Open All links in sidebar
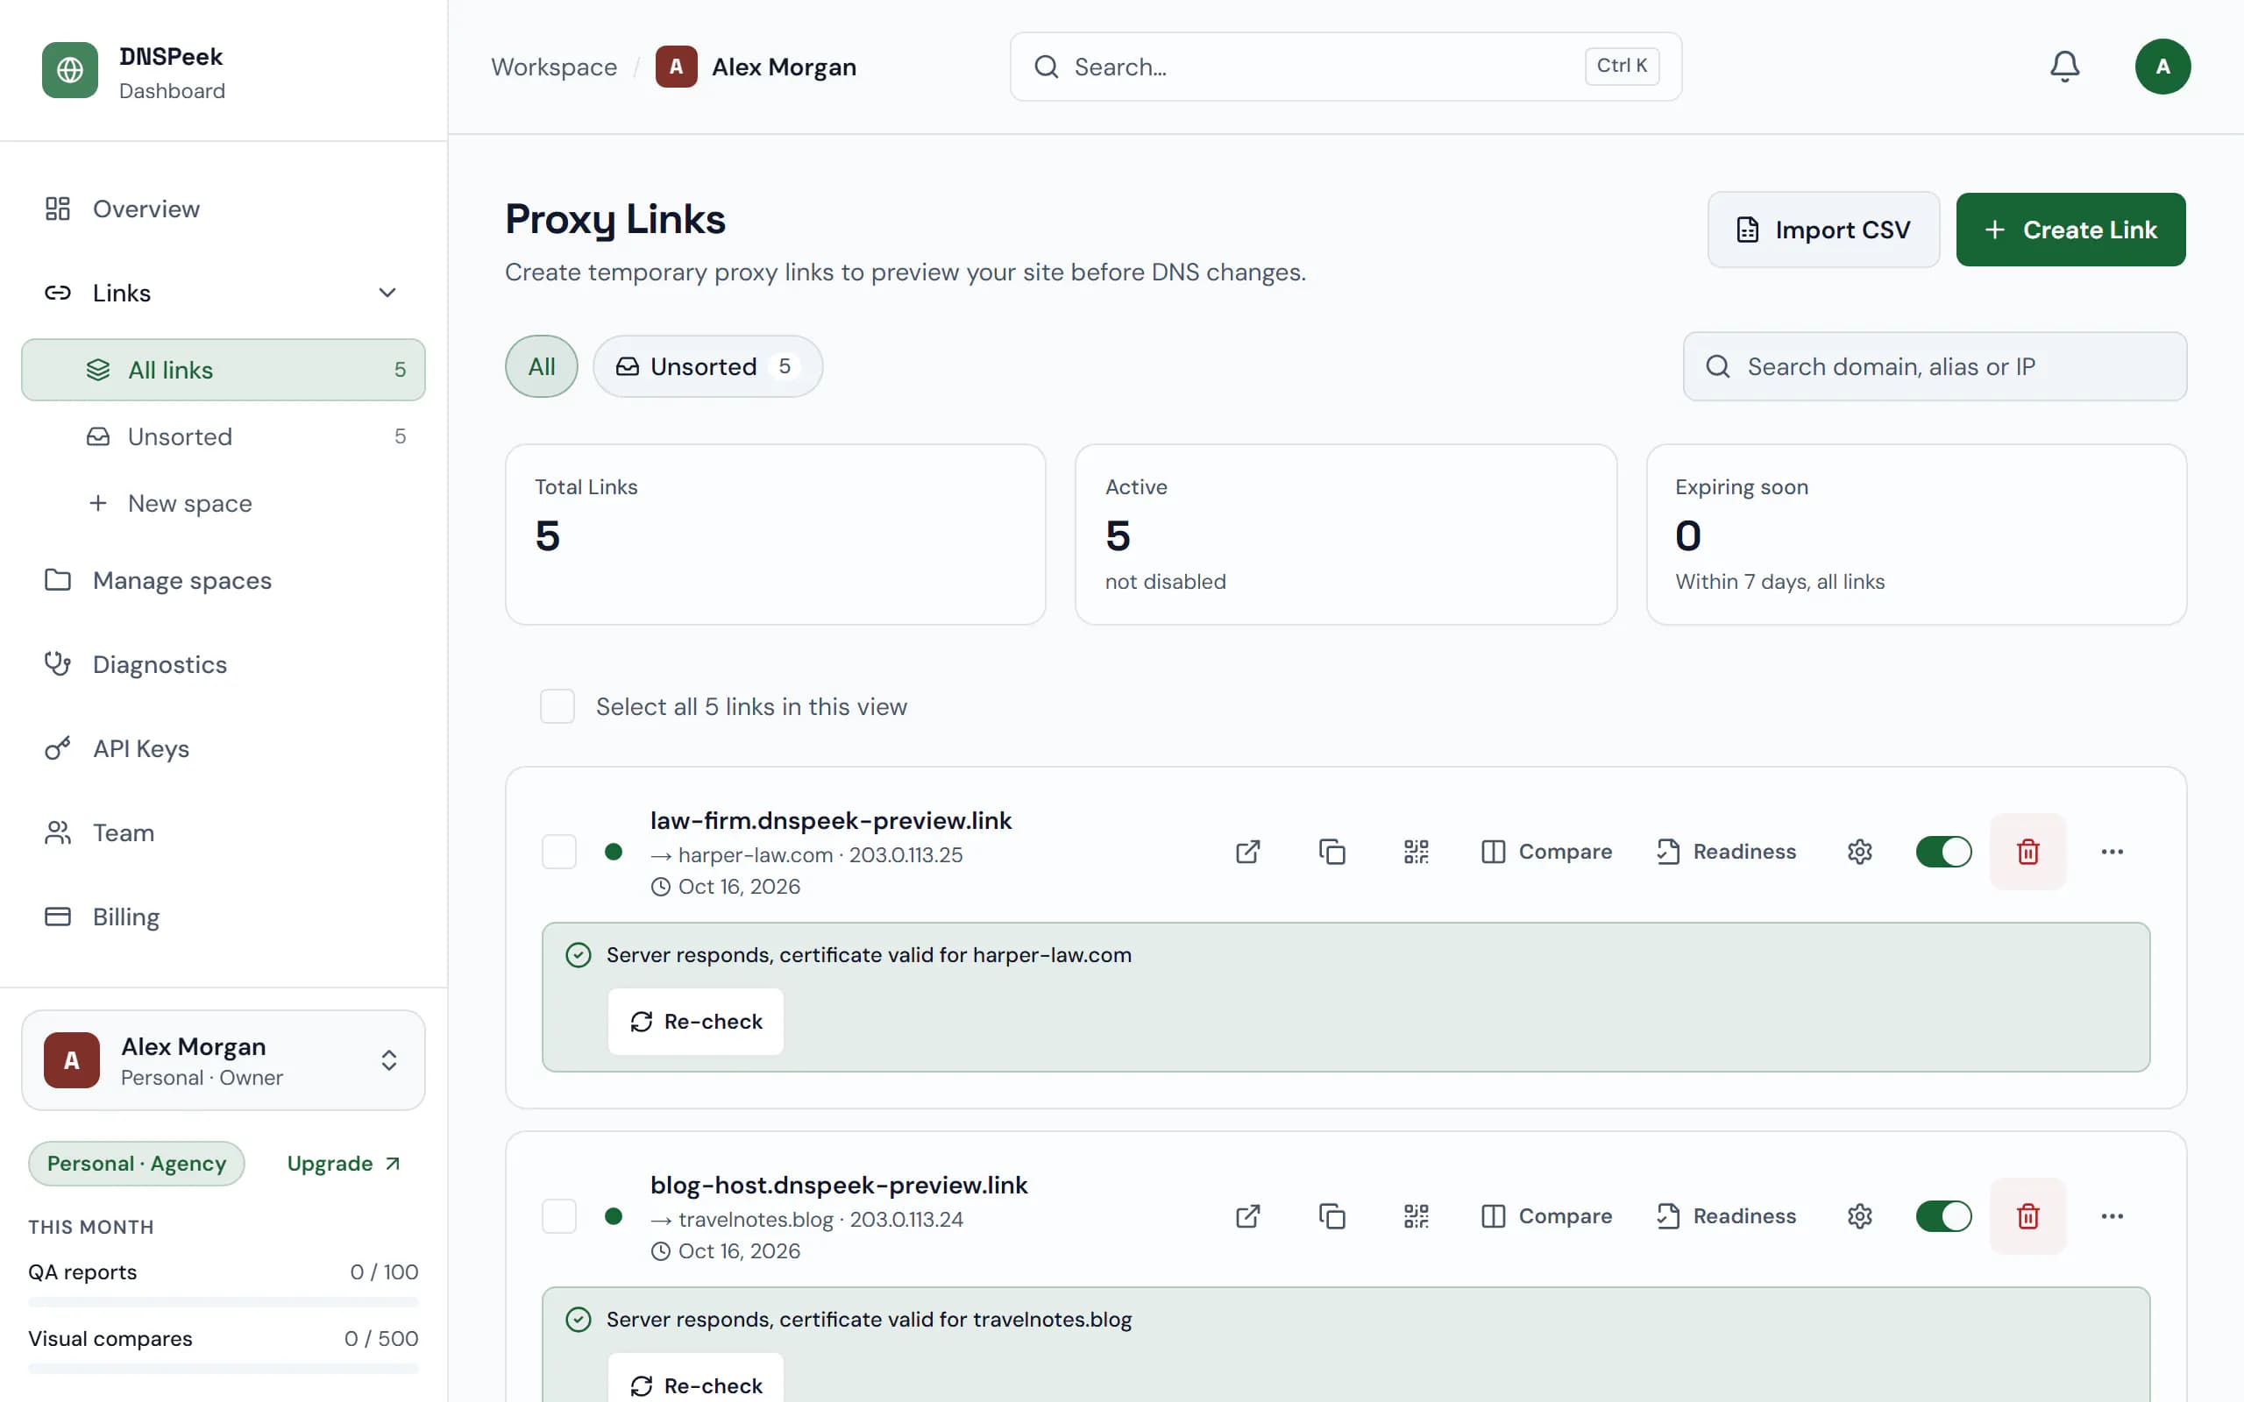Image resolution: width=2244 pixels, height=1402 pixels. click(x=224, y=370)
